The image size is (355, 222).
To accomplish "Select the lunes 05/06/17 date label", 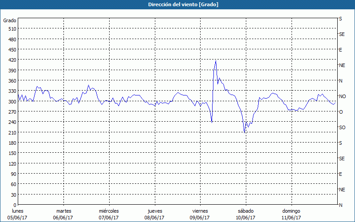I will tap(18, 214).
